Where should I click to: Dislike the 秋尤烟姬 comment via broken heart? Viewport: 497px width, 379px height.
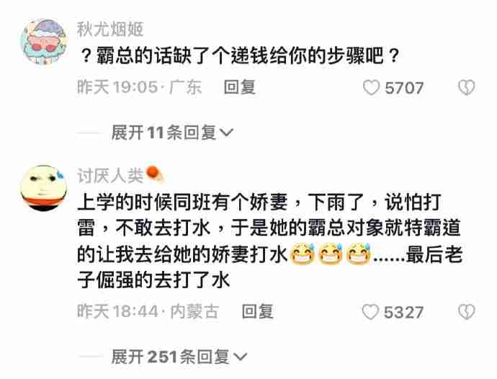467,87
